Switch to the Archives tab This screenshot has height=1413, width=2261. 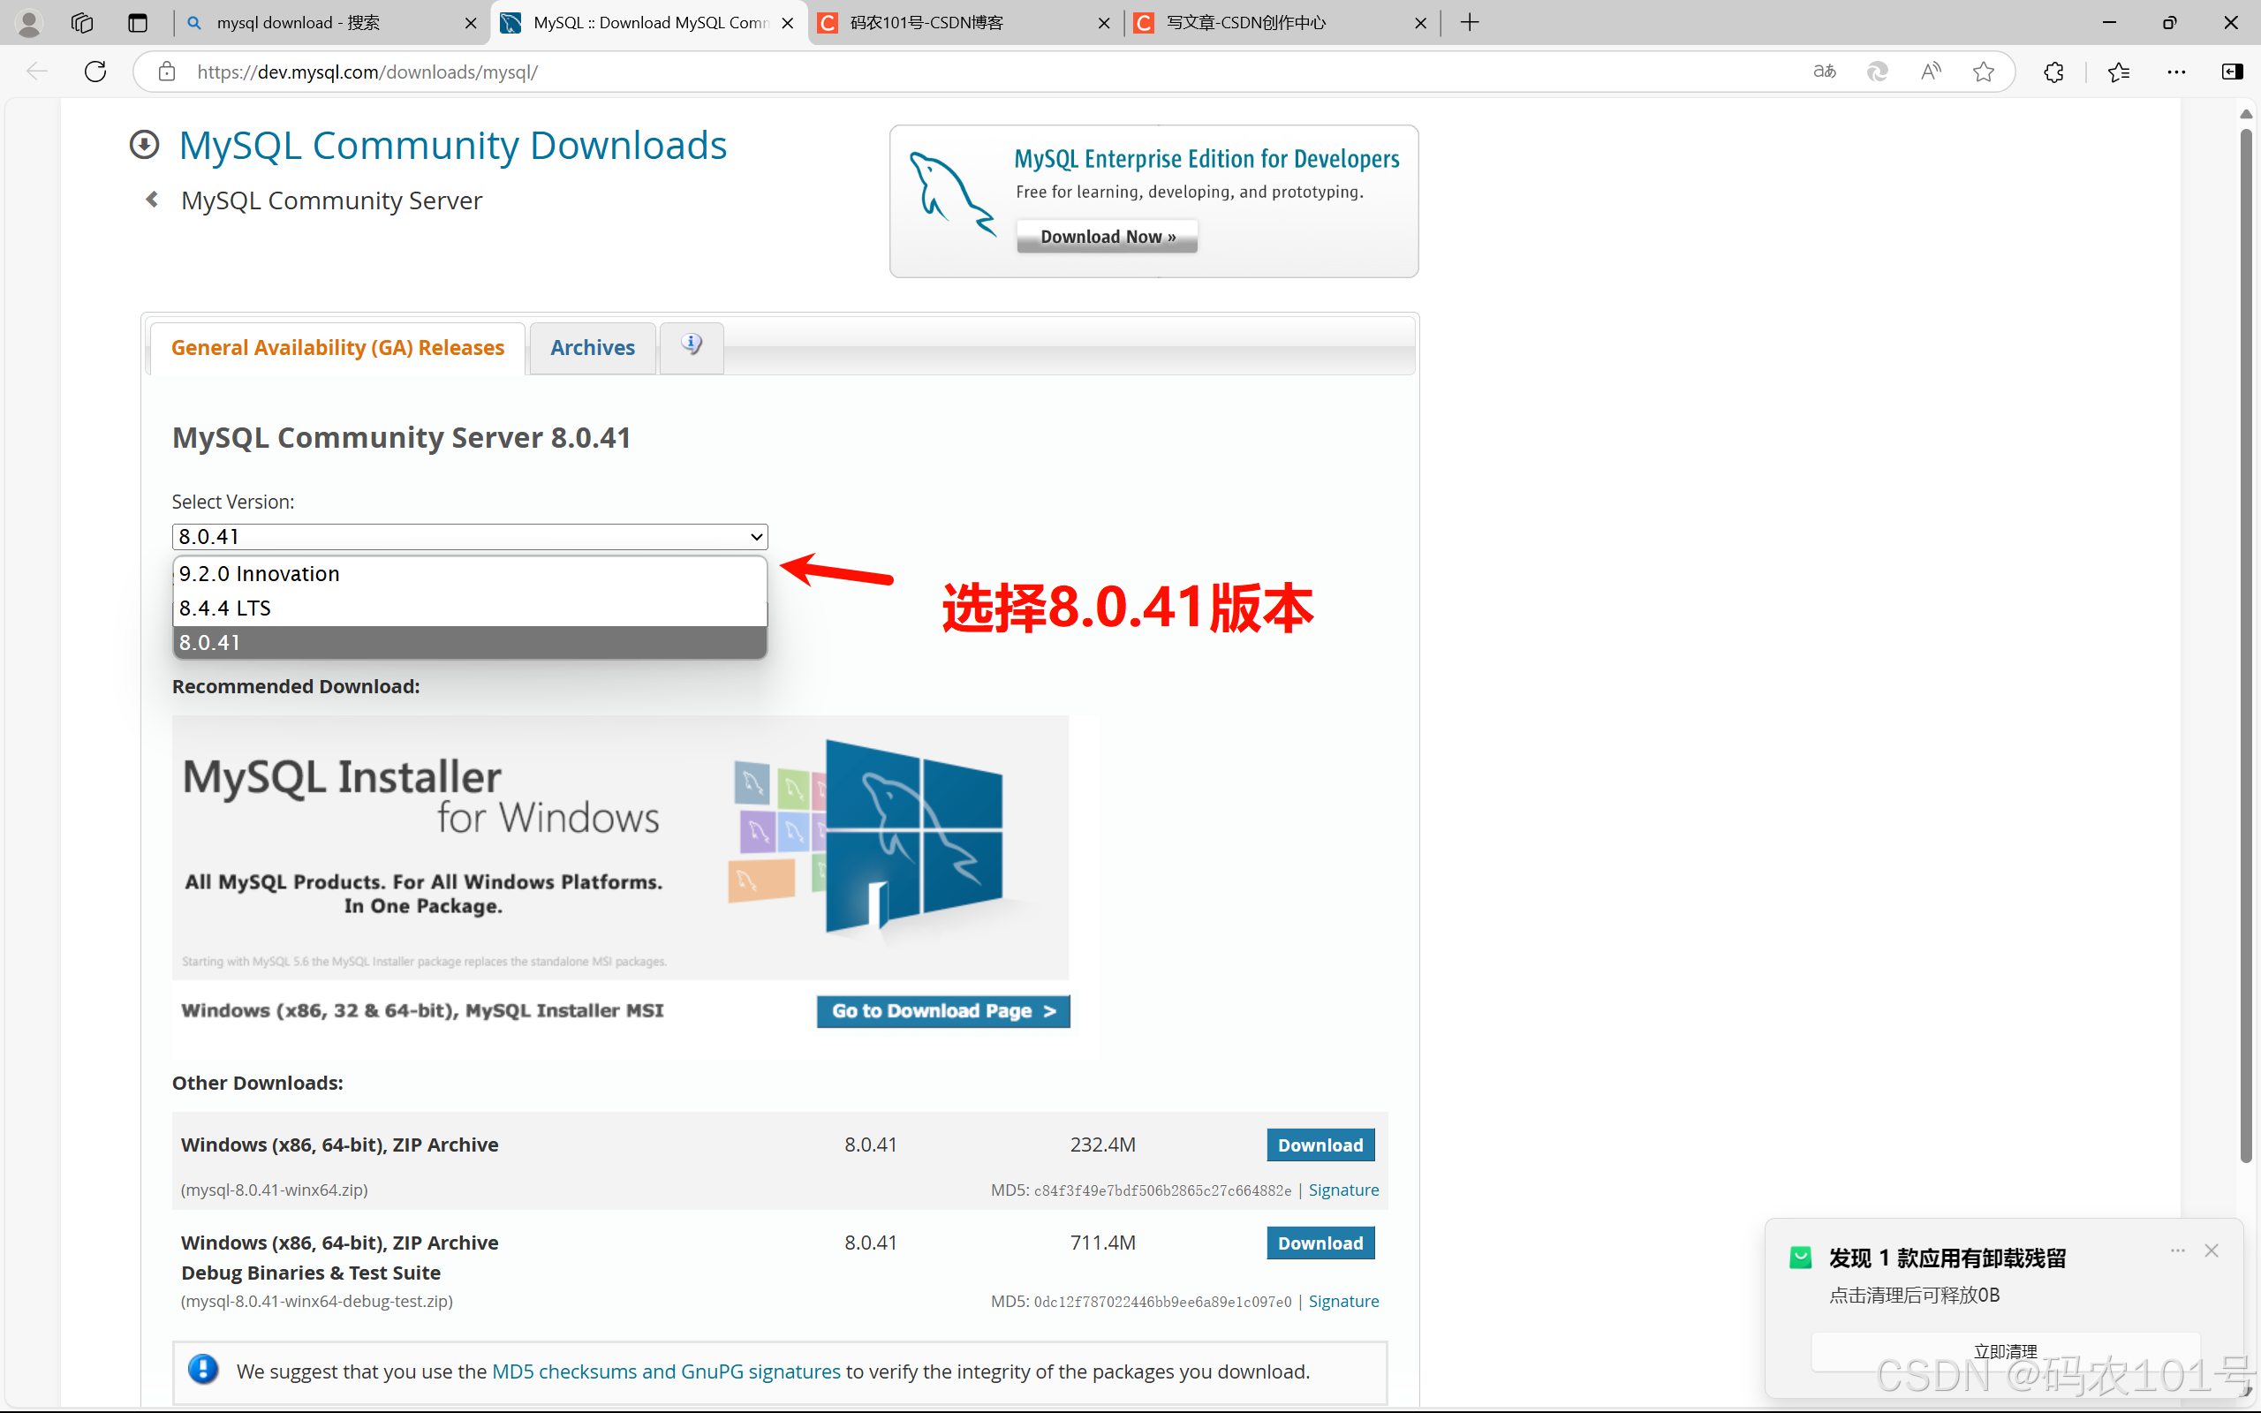coord(593,348)
